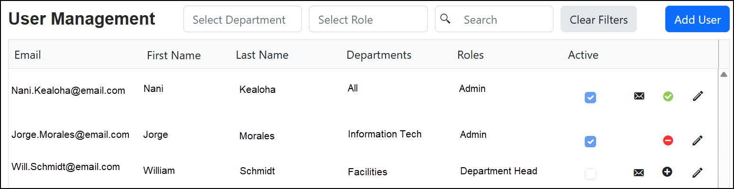Click the last name Kealoha

click(257, 90)
